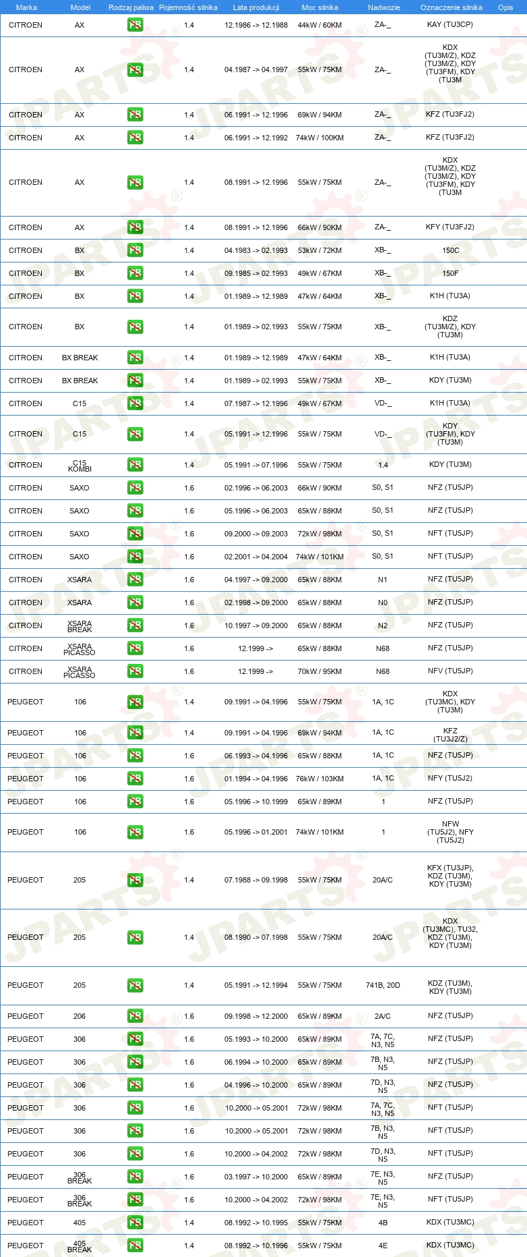527x1257 pixels.
Task: Select fuel icon for Peugeot 205 from 08.1990
Action: tap(135, 937)
